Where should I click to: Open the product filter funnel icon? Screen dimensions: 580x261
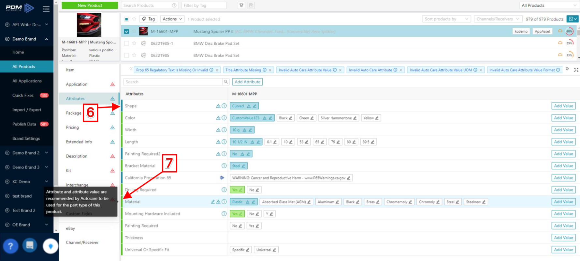(241, 5)
